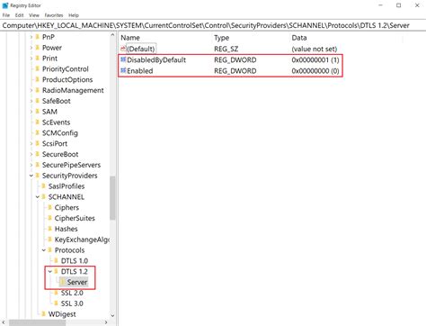Select the PriorityControl folder icon
Screen dimensions: 426x326
click(x=38, y=68)
